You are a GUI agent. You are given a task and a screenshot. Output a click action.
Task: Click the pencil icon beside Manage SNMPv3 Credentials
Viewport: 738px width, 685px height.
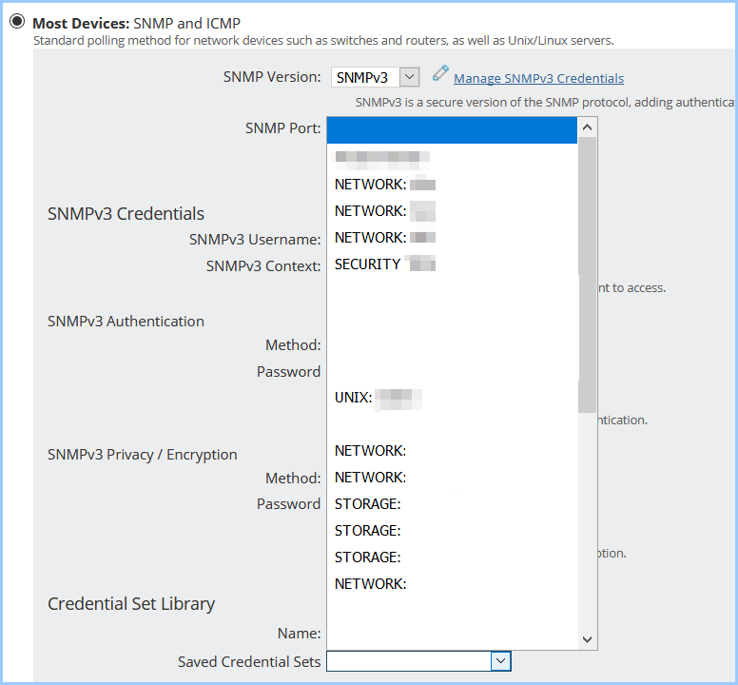(440, 73)
